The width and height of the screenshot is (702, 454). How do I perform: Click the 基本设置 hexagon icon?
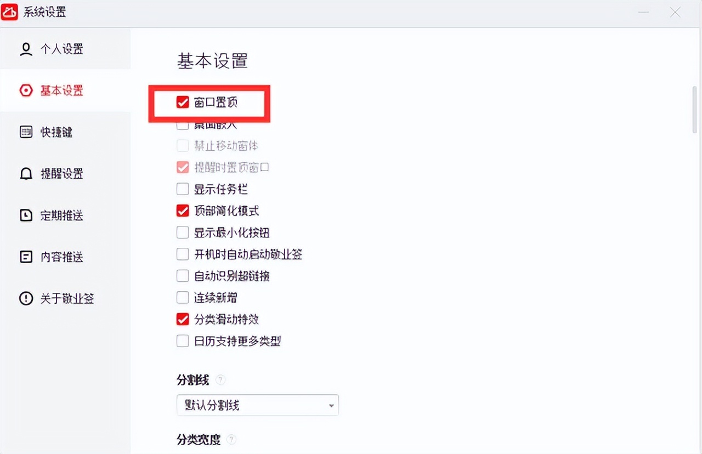point(26,90)
